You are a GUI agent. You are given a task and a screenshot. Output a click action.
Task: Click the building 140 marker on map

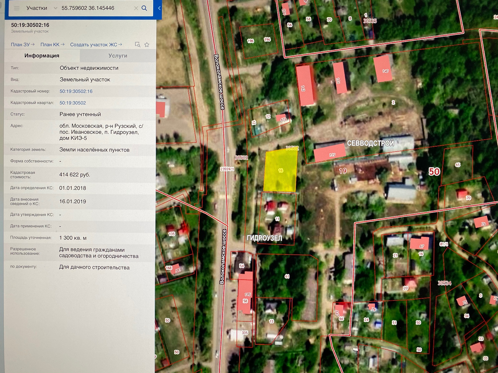coord(383,69)
